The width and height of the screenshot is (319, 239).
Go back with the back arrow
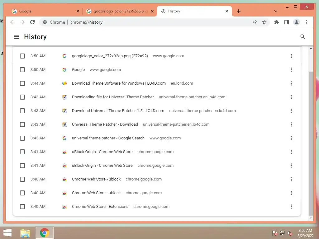coord(12,22)
